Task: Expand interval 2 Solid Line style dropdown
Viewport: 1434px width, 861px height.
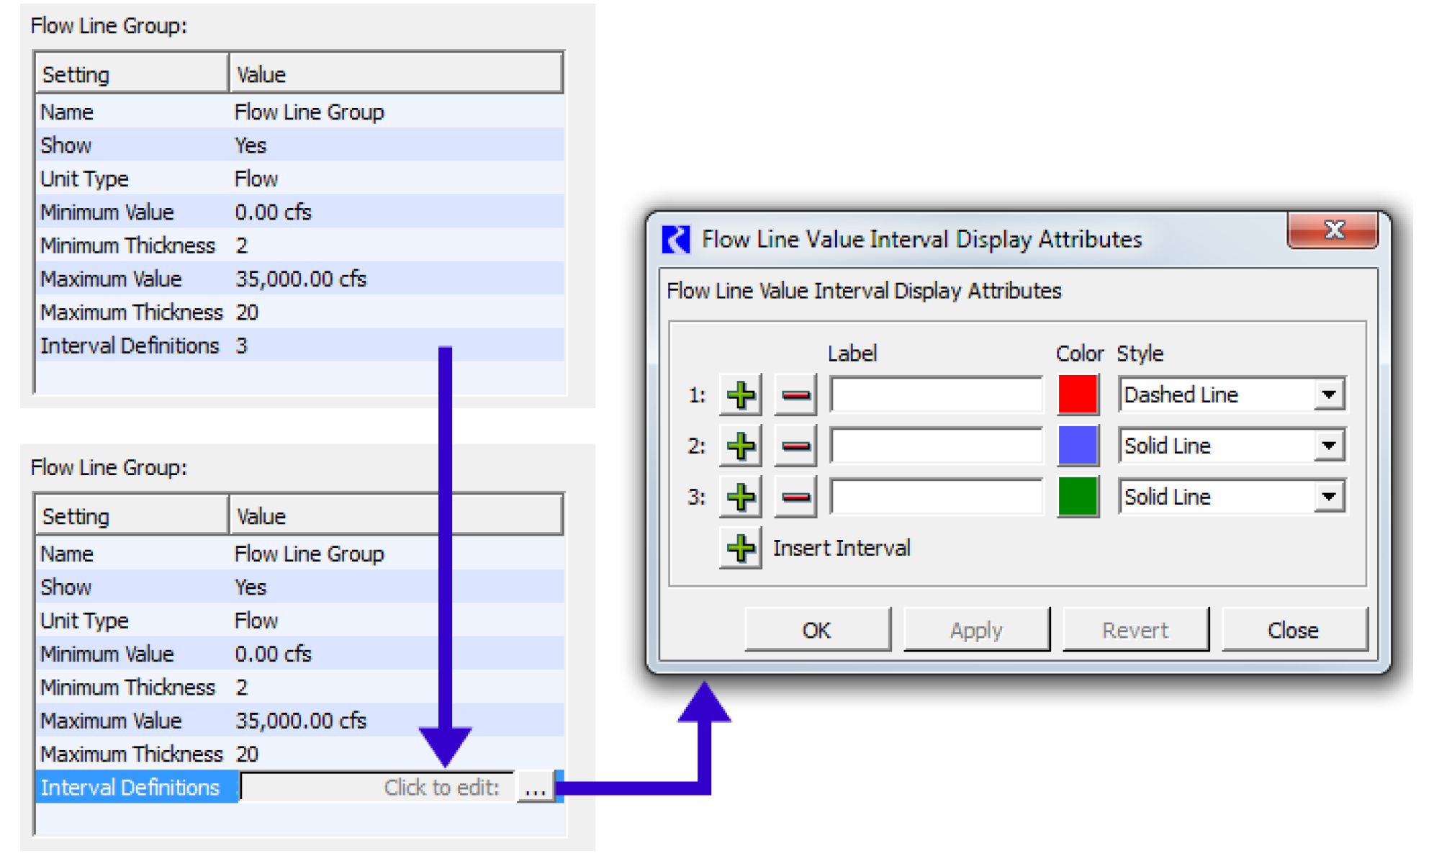Action: [x=1328, y=446]
